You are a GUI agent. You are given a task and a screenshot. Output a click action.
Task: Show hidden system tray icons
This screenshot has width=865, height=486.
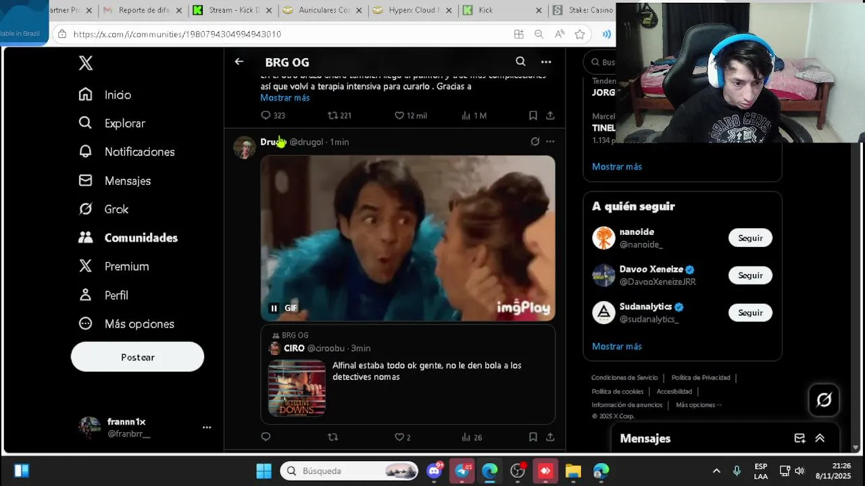coord(716,470)
